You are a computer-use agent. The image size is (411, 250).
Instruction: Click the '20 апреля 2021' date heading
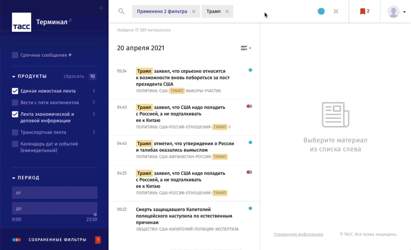pyautogui.click(x=141, y=48)
